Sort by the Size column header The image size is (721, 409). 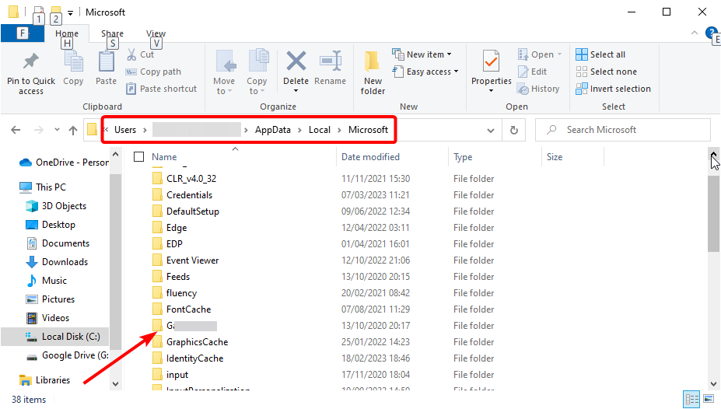click(555, 157)
